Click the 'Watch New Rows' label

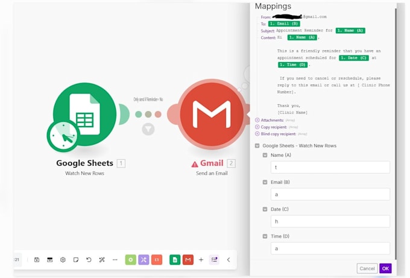click(x=84, y=173)
